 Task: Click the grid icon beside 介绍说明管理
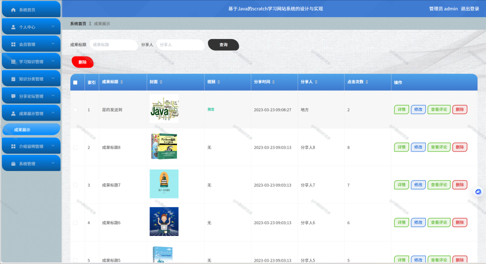click(x=13, y=146)
